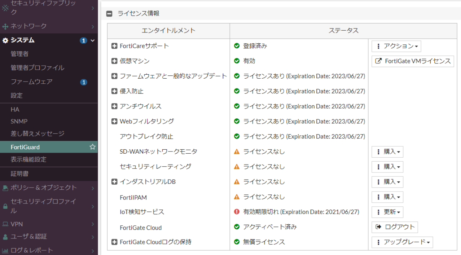Expand the インダストリアルDB row

tap(114, 182)
